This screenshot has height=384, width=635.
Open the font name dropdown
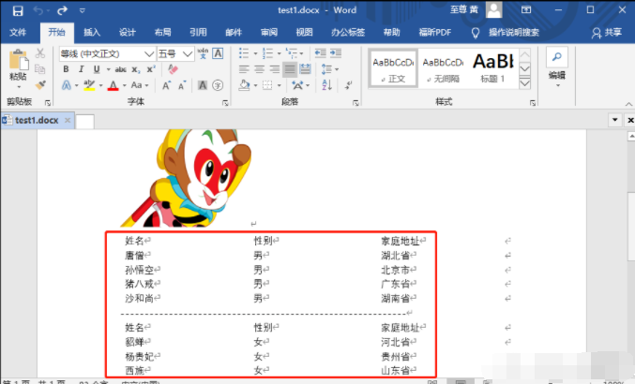tap(149, 53)
